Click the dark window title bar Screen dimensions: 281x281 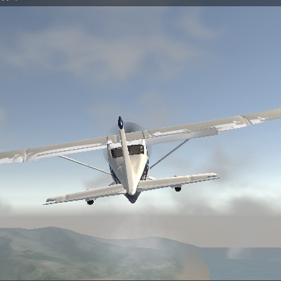tap(140, 3)
